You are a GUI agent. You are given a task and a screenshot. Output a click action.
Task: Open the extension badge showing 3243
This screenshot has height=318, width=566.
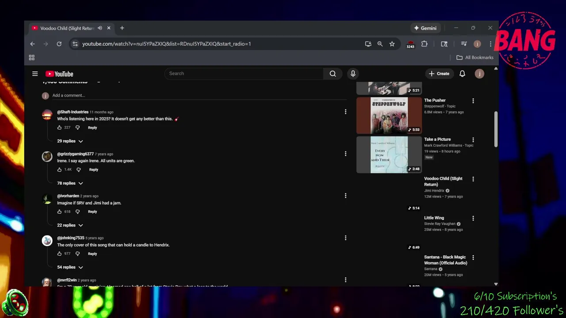pyautogui.click(x=410, y=44)
